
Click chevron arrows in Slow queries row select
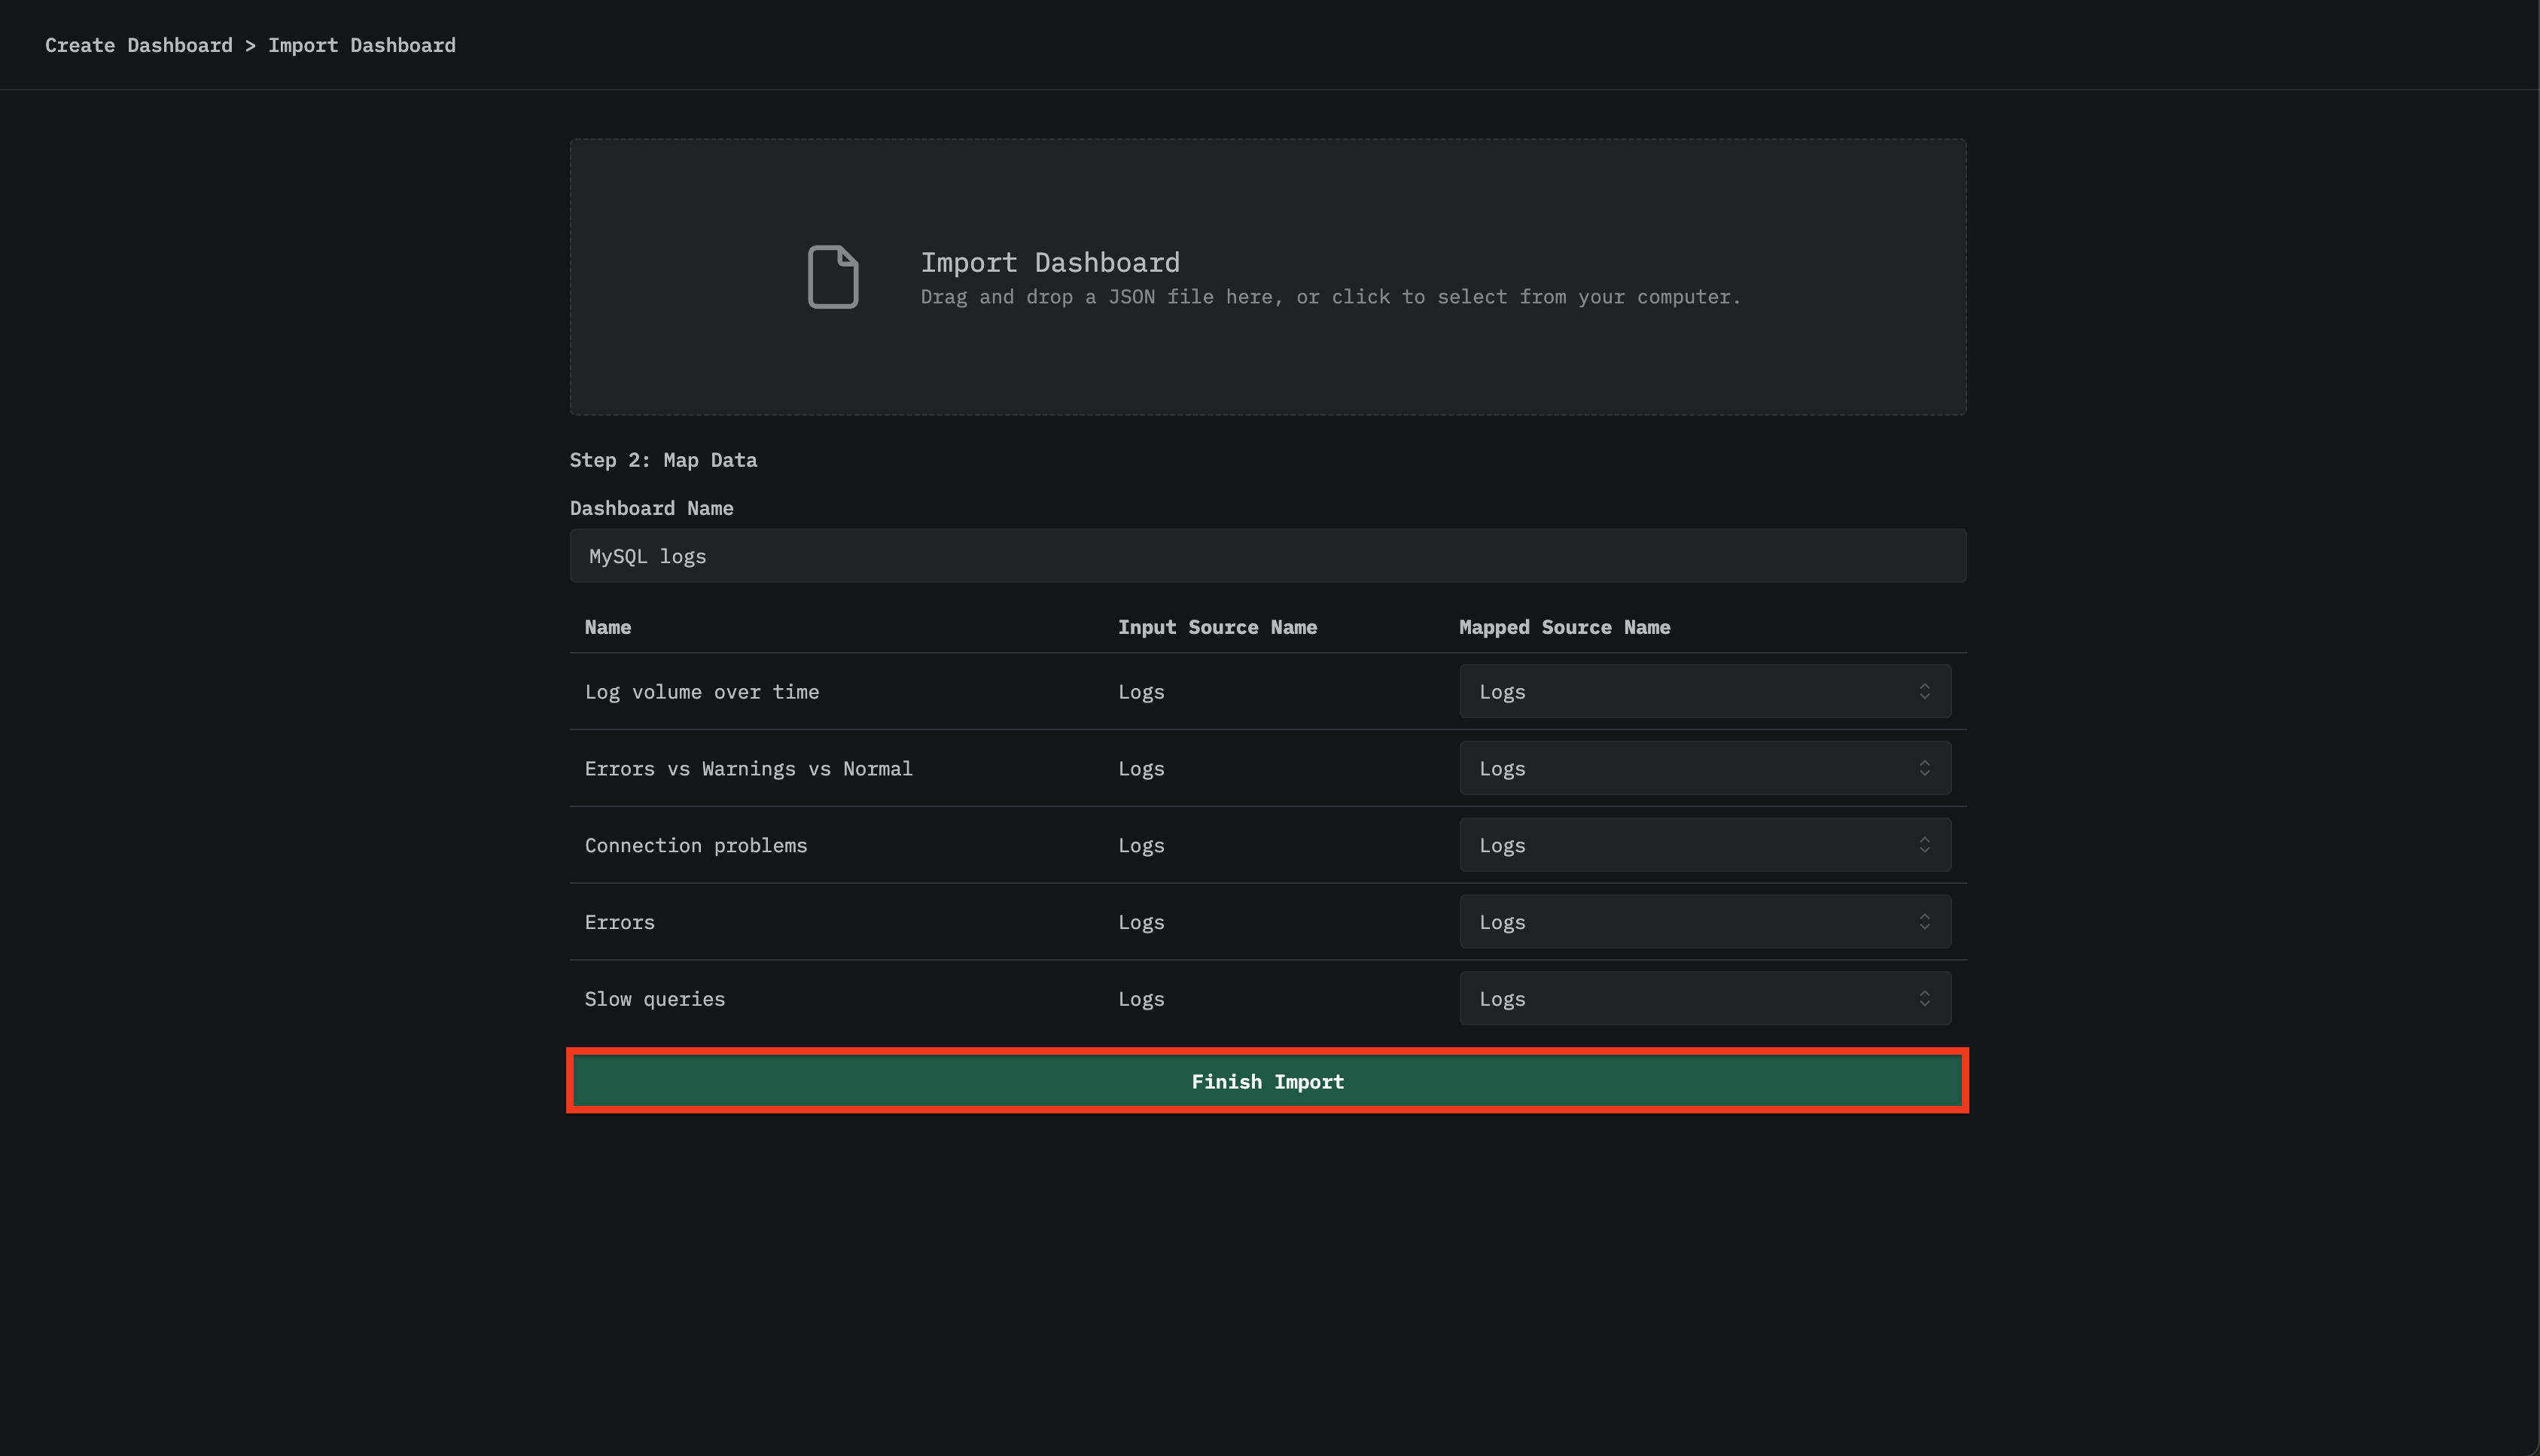coord(1924,998)
